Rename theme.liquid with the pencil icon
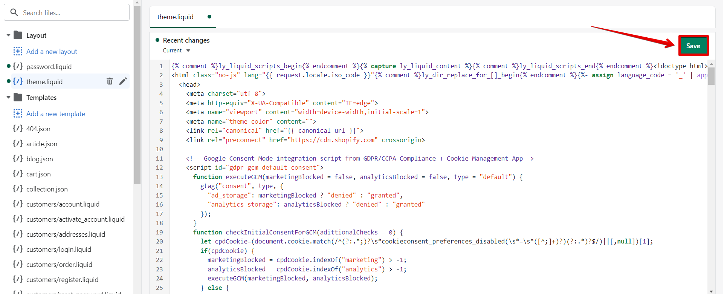 pyautogui.click(x=123, y=81)
